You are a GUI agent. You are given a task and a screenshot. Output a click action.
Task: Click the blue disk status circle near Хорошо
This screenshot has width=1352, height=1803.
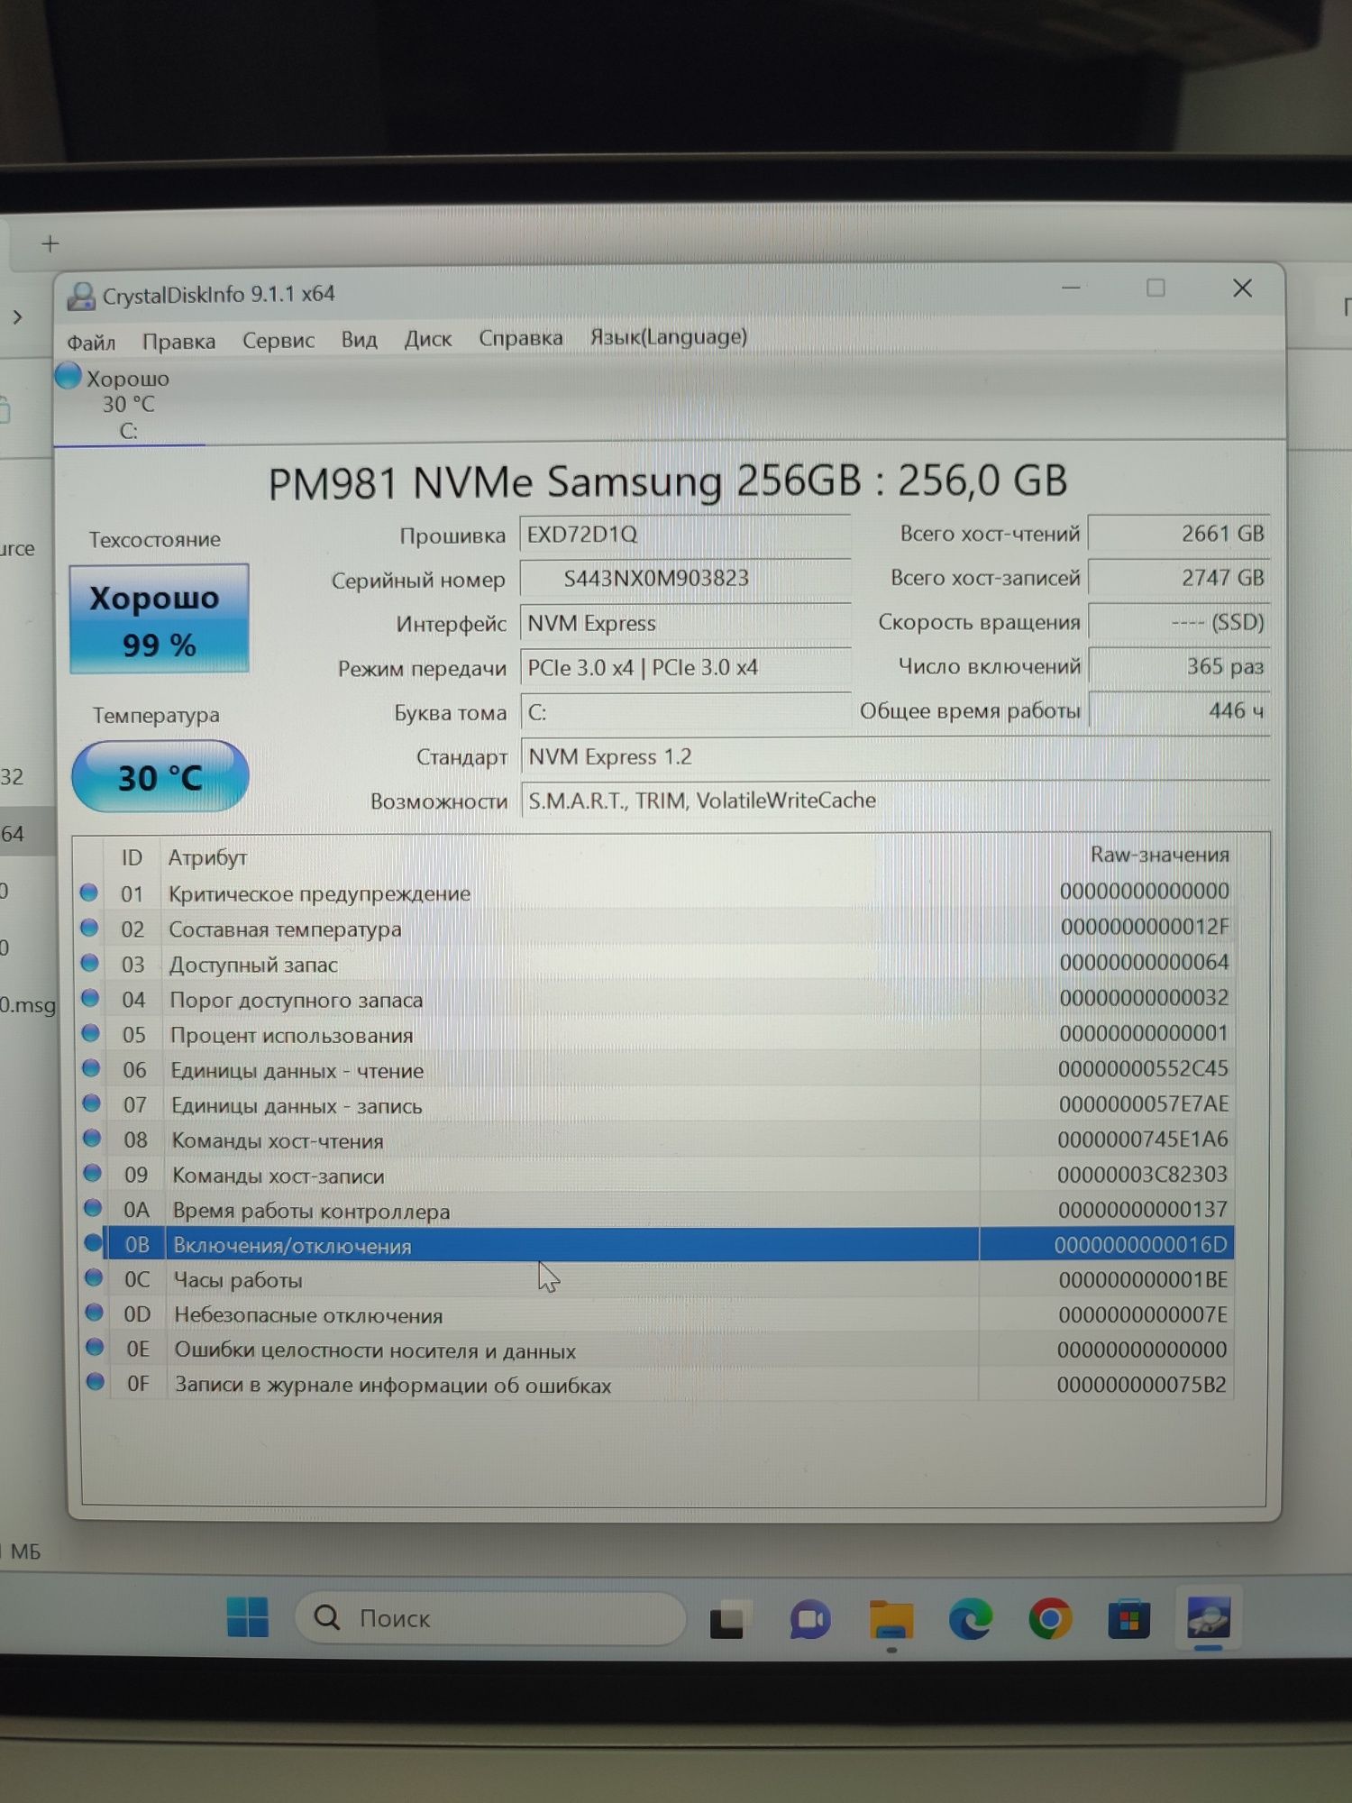[68, 375]
